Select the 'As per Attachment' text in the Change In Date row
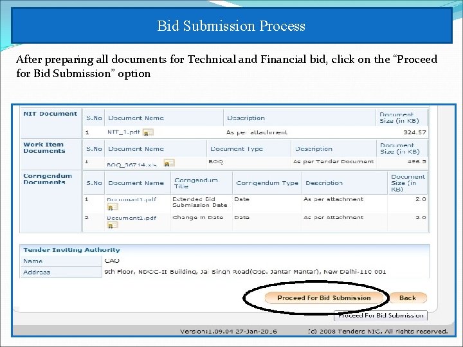Image resolution: width=463 pixels, height=347 pixels. coord(333,217)
